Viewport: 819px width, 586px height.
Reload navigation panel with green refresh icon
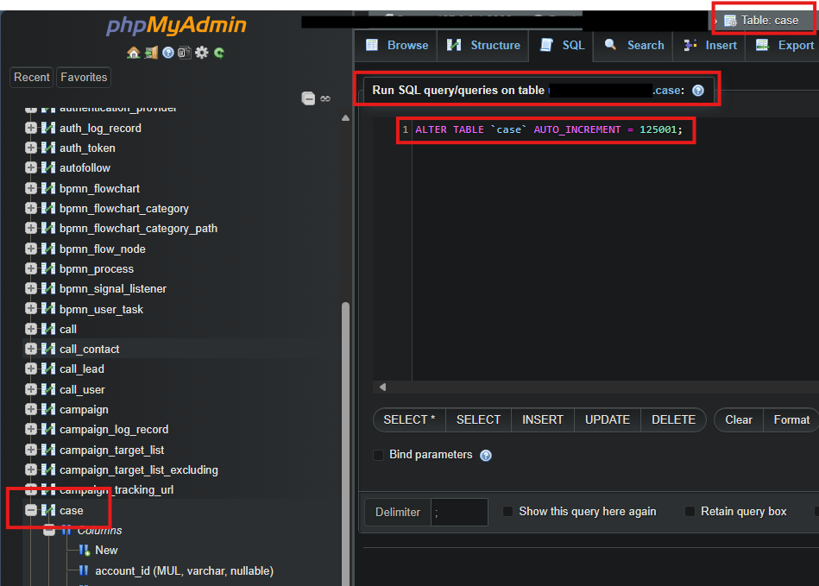tap(219, 53)
